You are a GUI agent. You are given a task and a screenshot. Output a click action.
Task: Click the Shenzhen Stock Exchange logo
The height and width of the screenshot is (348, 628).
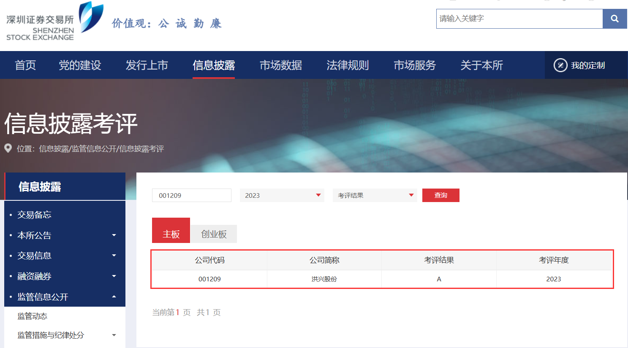click(x=54, y=22)
